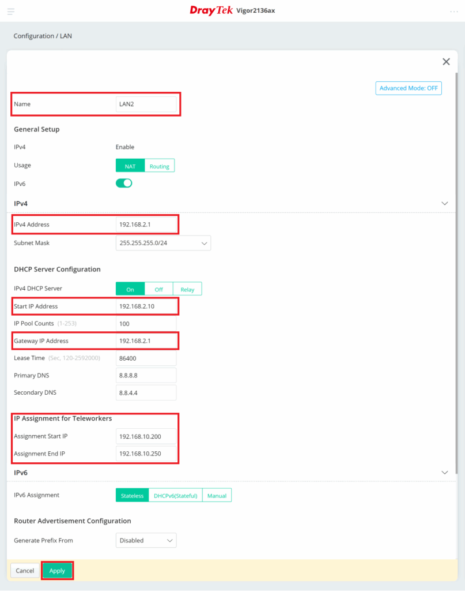Choose Manual IPv6 assignment

coord(217,496)
